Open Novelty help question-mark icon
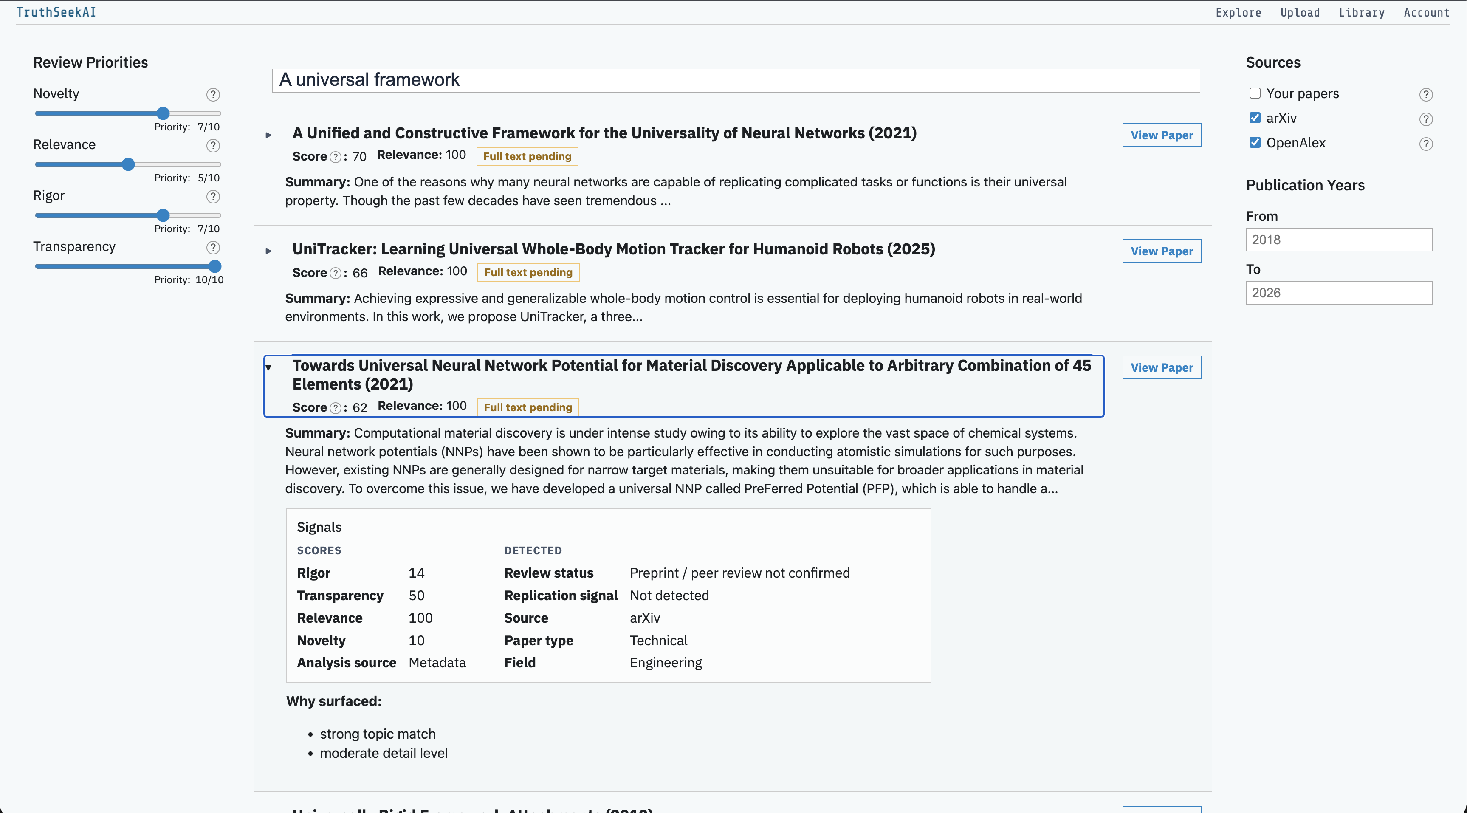The height and width of the screenshot is (813, 1467). point(213,95)
